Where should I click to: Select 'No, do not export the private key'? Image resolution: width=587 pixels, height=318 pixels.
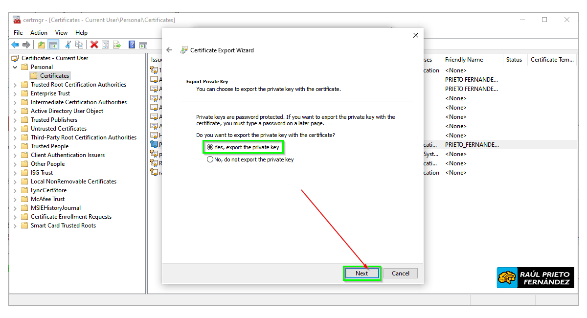click(x=210, y=159)
